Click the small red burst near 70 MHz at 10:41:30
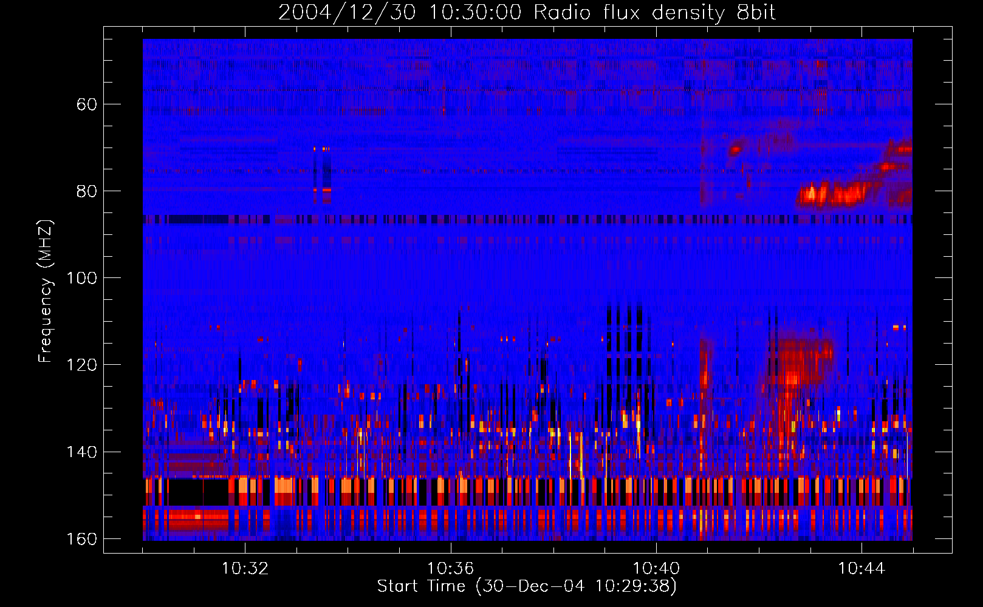This screenshot has height=607, width=983. pyautogui.click(x=736, y=148)
